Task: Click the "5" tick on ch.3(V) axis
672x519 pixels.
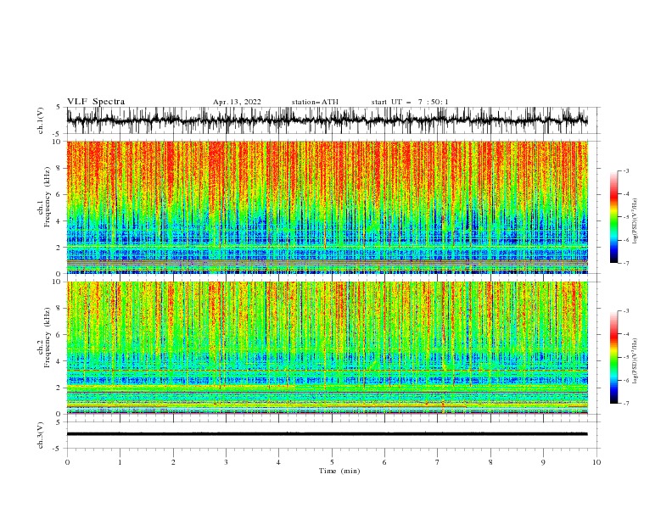Action: click(x=59, y=421)
